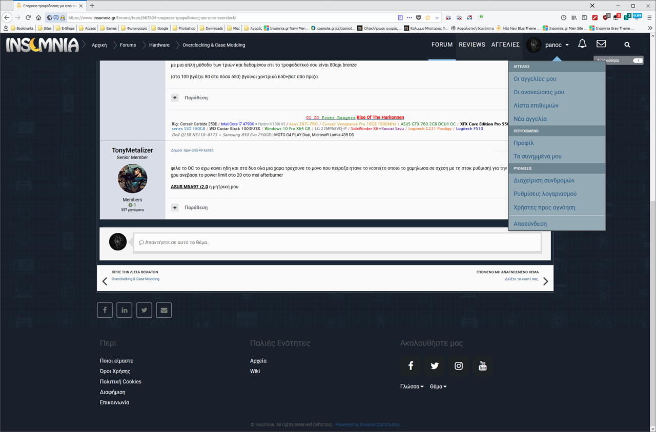The width and height of the screenshot is (656, 432).
Task: Open Όροι Χρήσης footer link
Action: tap(115, 371)
